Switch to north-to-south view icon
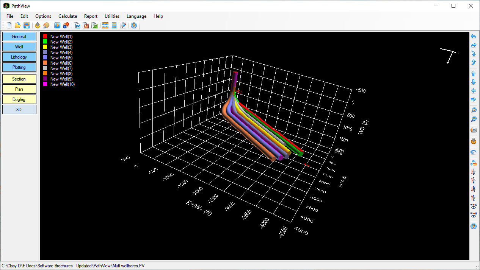The width and height of the screenshot is (480, 270). [x=473, y=189]
